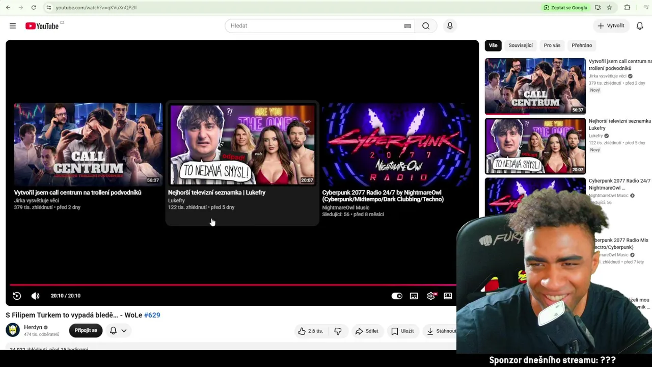Select the Přehráno filter chip
Viewport: 652px width, 367px height.
(582, 45)
